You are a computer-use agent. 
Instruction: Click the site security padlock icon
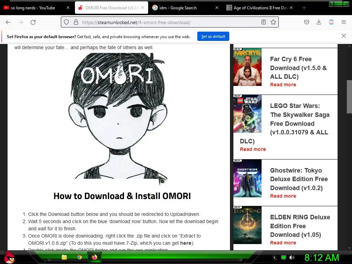coord(76,22)
